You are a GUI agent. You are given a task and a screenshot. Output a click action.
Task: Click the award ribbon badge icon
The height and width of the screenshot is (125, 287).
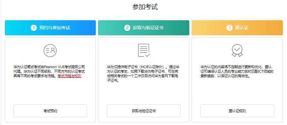click(237, 50)
